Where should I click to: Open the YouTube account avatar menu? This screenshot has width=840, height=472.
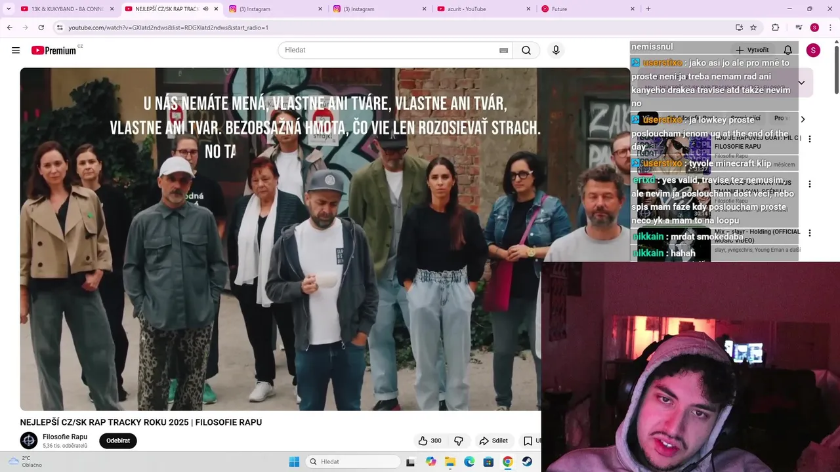point(813,50)
